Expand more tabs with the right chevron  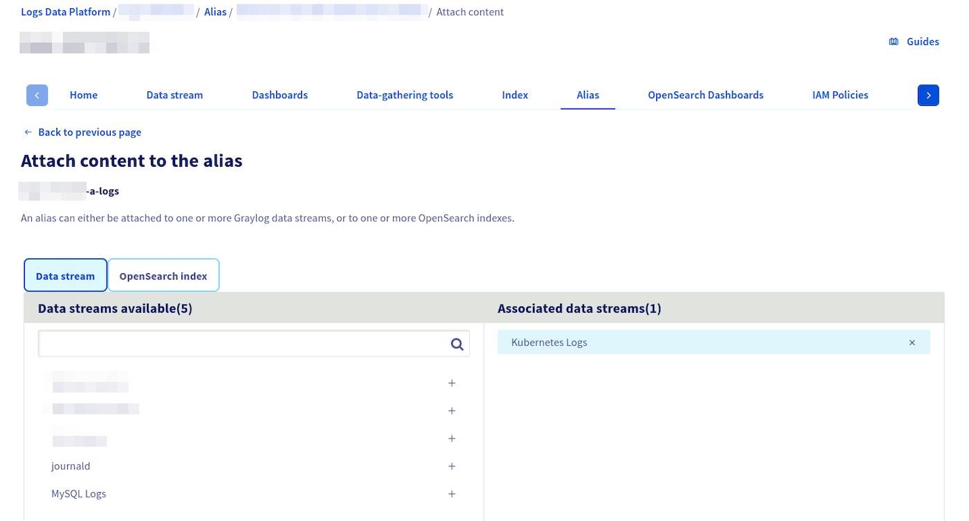[928, 95]
